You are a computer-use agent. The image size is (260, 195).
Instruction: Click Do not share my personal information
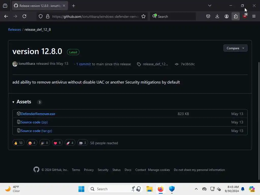point(199,170)
